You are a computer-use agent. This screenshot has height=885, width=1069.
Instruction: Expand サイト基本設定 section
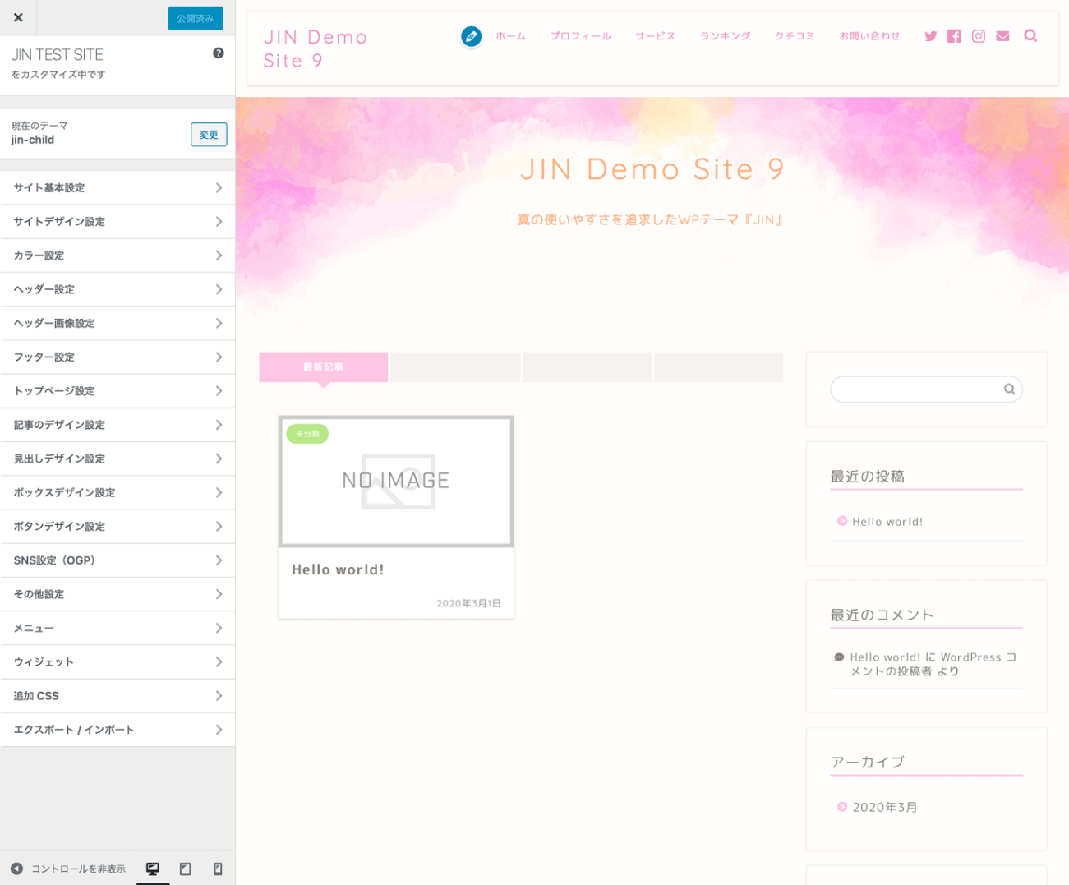117,188
